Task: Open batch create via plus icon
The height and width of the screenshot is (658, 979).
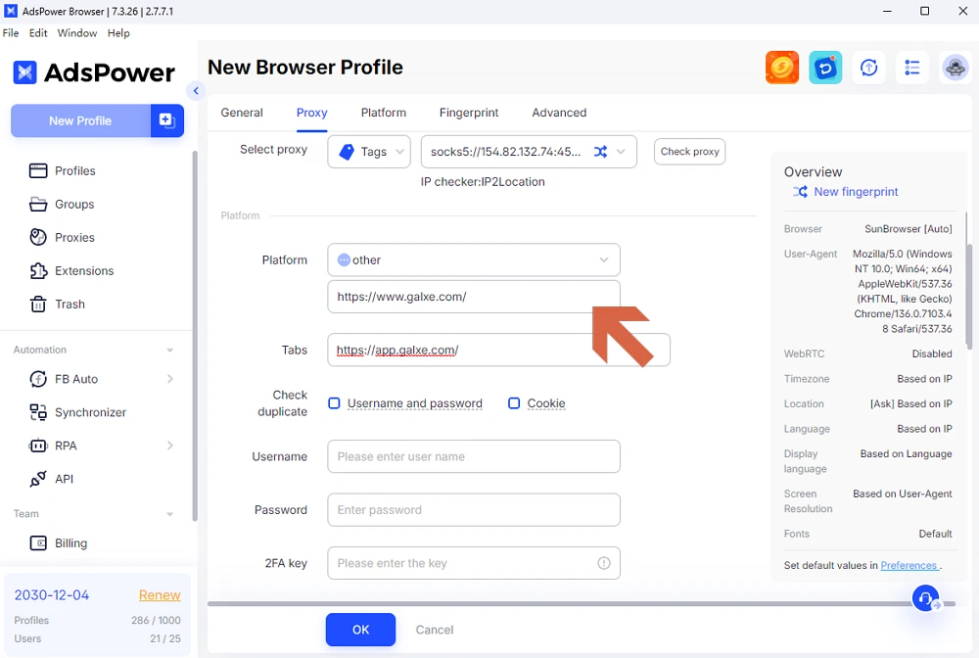Action: (166, 120)
